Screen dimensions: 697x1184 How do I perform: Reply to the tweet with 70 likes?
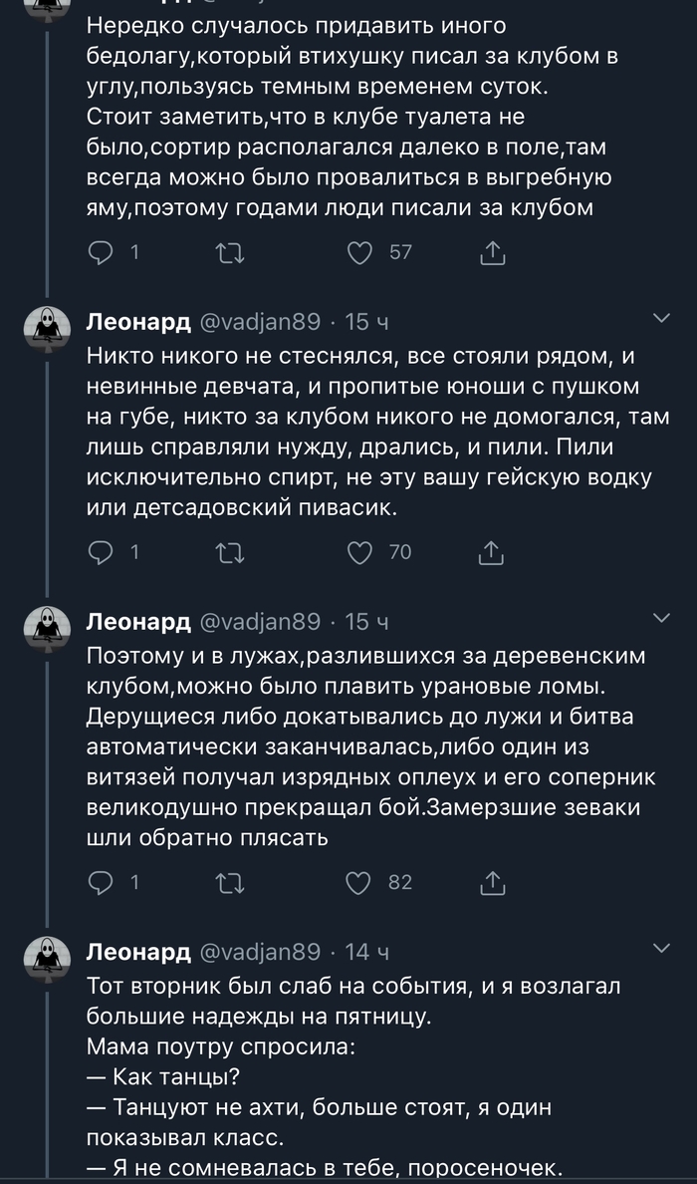[102, 551]
